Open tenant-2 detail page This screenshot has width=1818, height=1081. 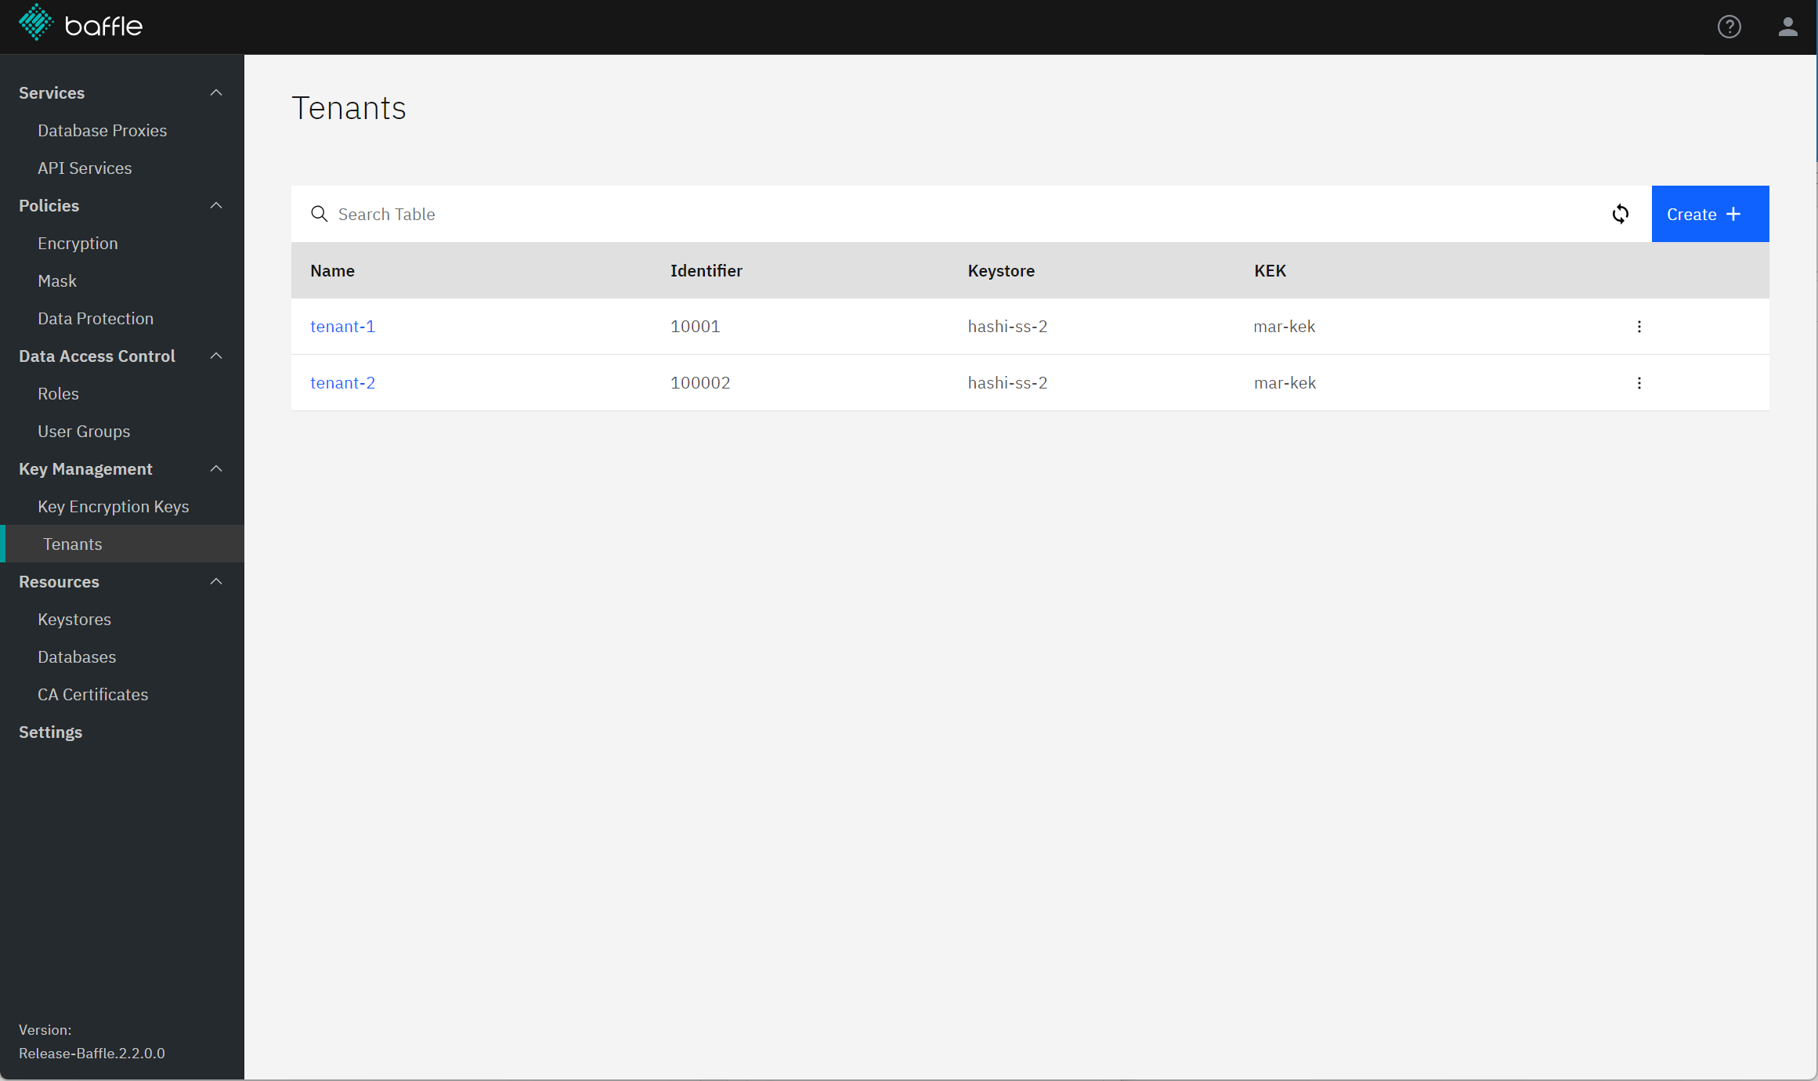pos(341,382)
